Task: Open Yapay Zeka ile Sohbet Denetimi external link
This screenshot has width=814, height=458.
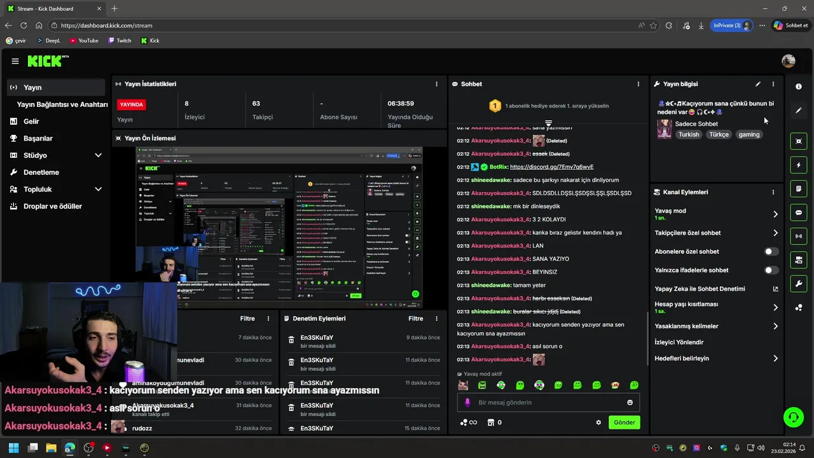Action: (x=775, y=289)
